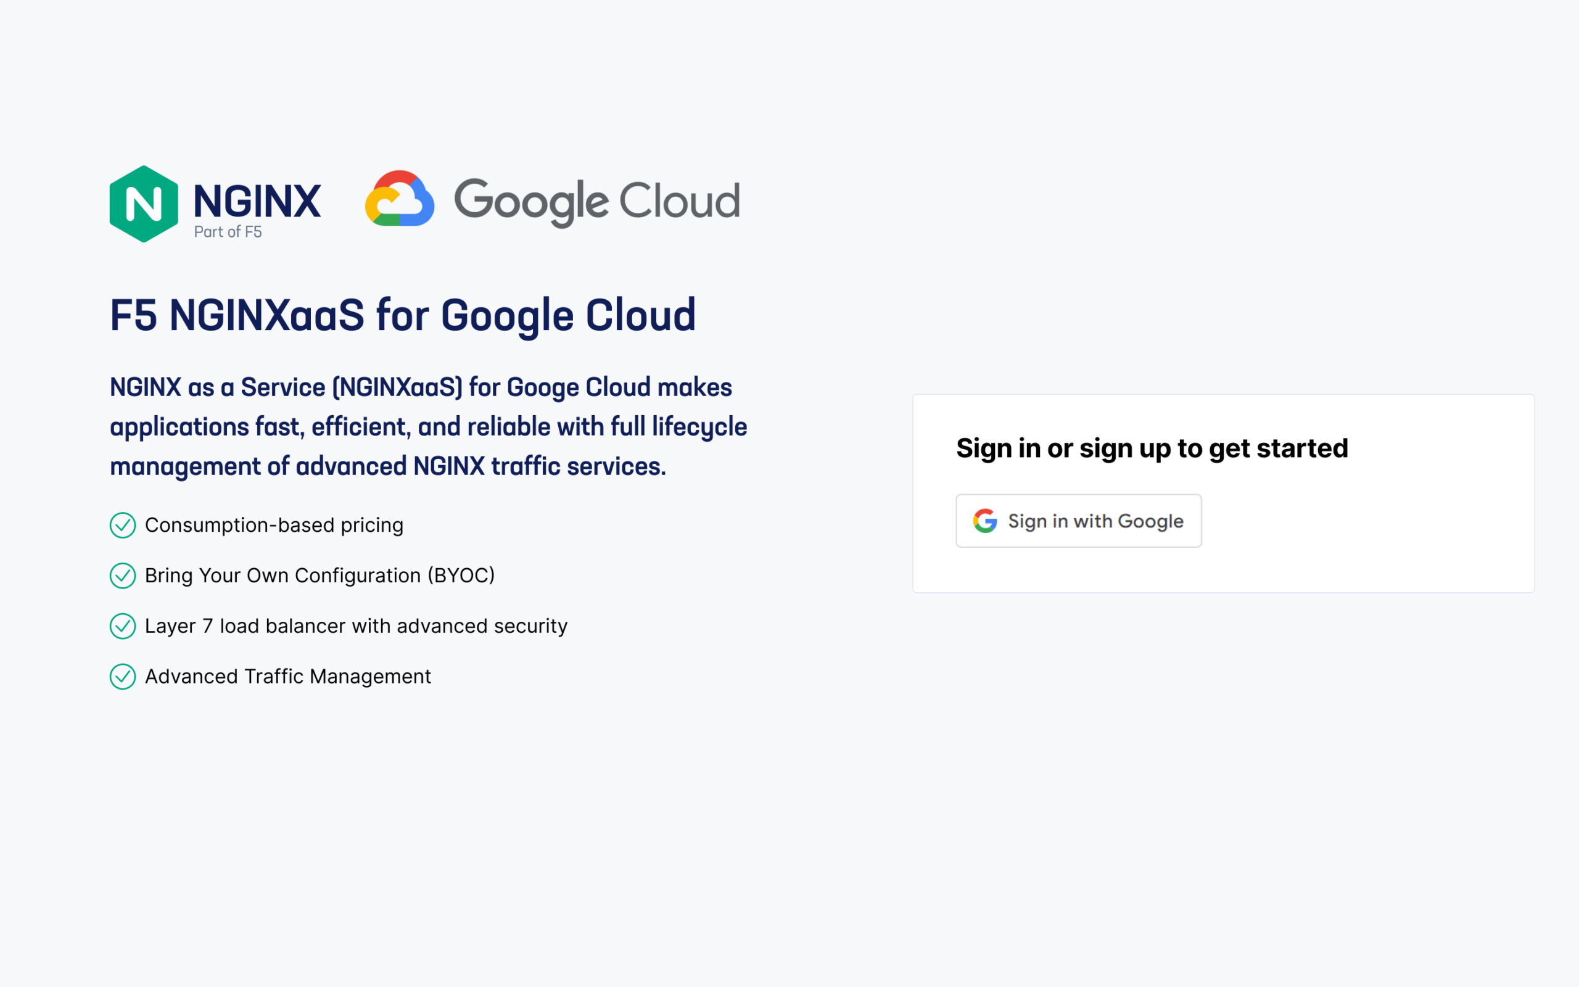
Task: Expand the sign-in card panel
Action: tap(1223, 494)
